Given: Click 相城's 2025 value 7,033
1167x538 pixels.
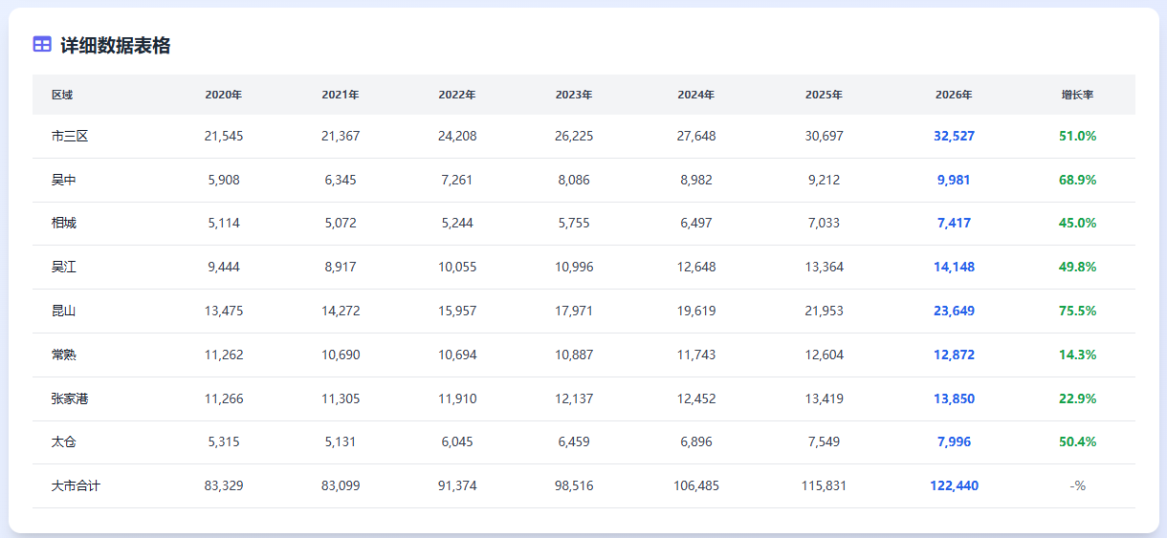Looking at the screenshot, I should [x=824, y=223].
